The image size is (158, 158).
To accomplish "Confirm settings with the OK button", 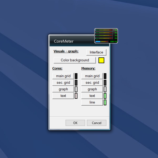I will click(x=75, y=123).
